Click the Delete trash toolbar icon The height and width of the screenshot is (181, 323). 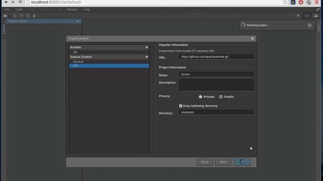34,16
